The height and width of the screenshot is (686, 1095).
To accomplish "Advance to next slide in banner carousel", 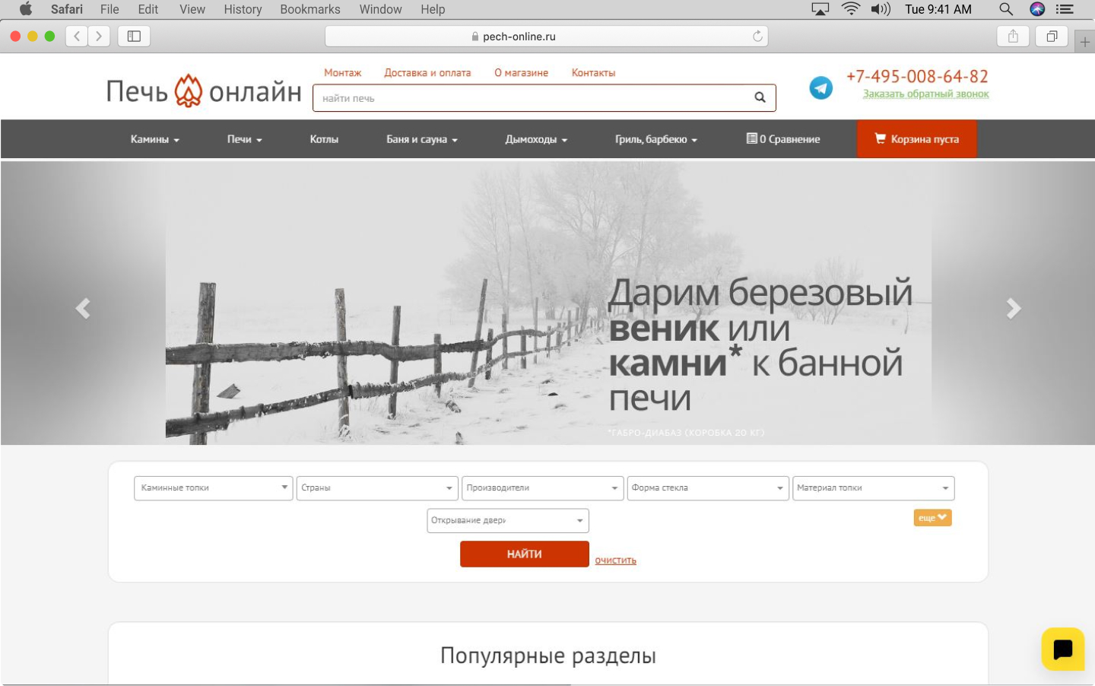I will pyautogui.click(x=1013, y=308).
